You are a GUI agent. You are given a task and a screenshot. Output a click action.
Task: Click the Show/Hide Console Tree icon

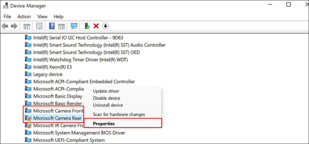[x=27, y=26]
